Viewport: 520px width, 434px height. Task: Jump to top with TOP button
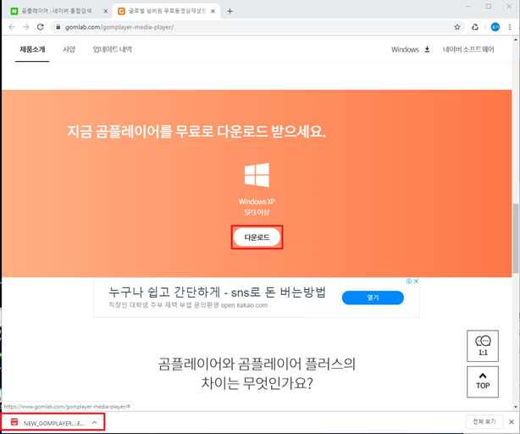483,381
